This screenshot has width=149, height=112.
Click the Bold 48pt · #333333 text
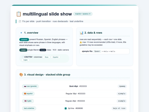[78, 86]
